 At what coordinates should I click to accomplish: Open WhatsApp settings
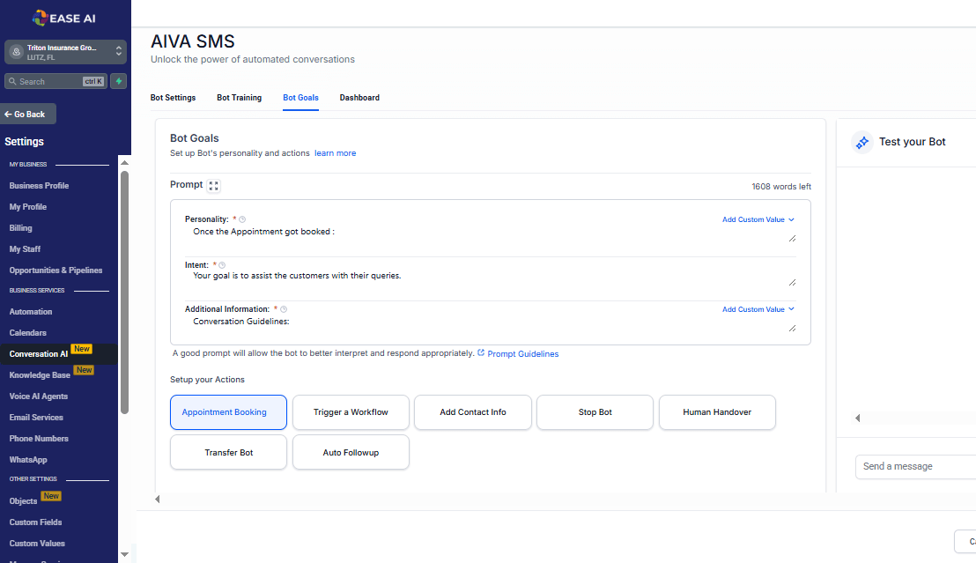point(28,460)
